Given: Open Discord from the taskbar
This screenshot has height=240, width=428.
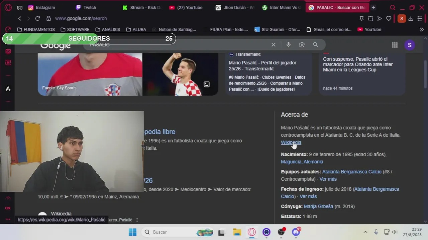Looking at the screenshot, I should (296, 232).
